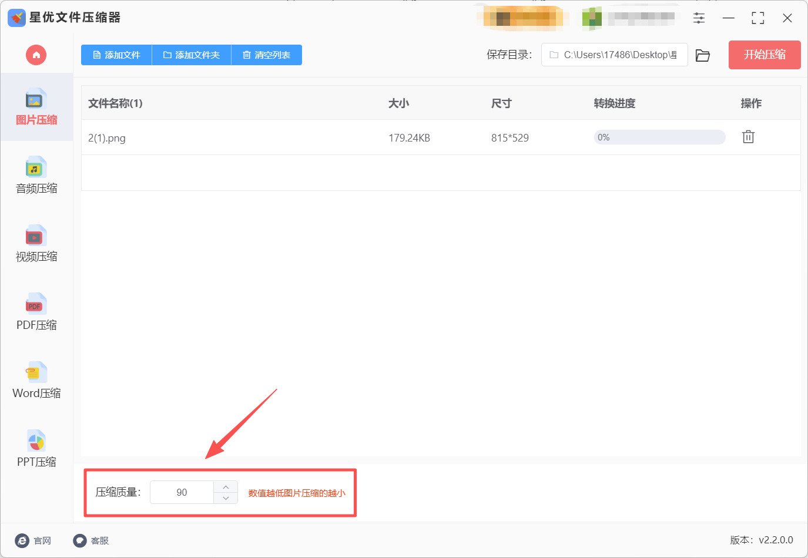Click the 815*529 dimension cell
This screenshot has width=808, height=558.
point(510,138)
